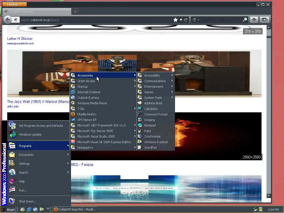Viewport: 284px width, 213px height.
Task: Click Internet Explorer quick launch icon
Action: coord(29,209)
